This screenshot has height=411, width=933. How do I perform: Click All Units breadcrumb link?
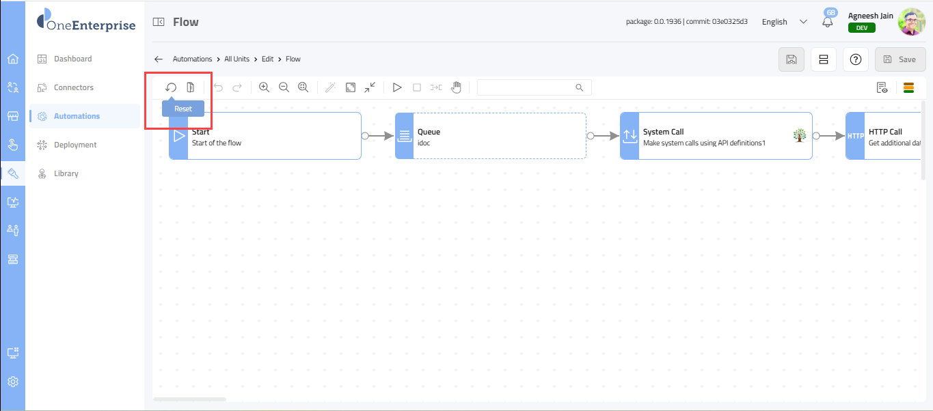[236, 59]
